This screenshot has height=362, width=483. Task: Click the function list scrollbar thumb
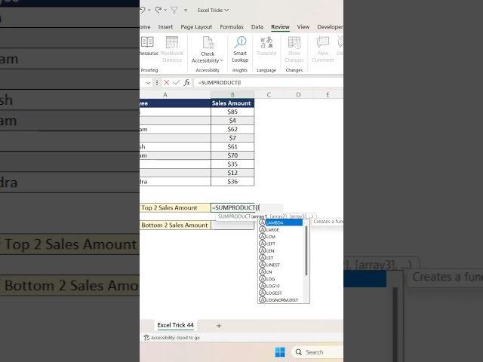[x=306, y=251]
